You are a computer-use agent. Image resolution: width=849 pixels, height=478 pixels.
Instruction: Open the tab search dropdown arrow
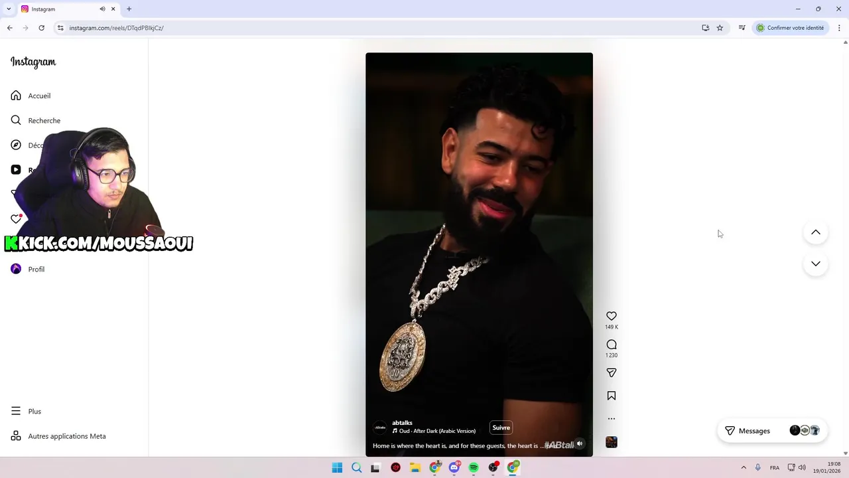coord(9,9)
